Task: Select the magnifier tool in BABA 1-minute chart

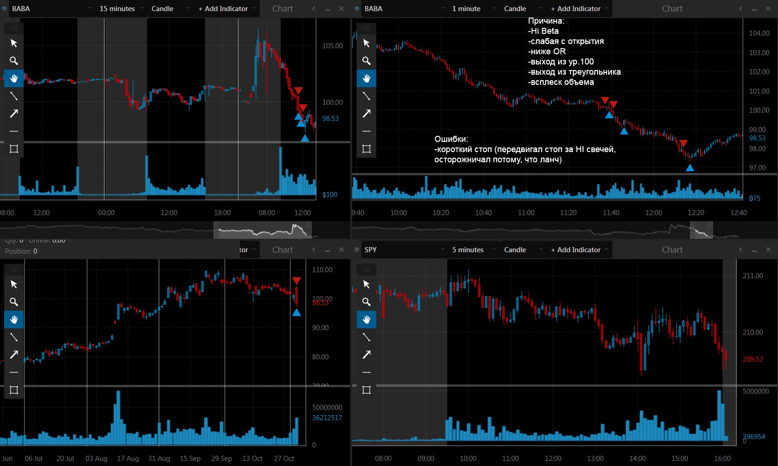Action: tap(366, 61)
